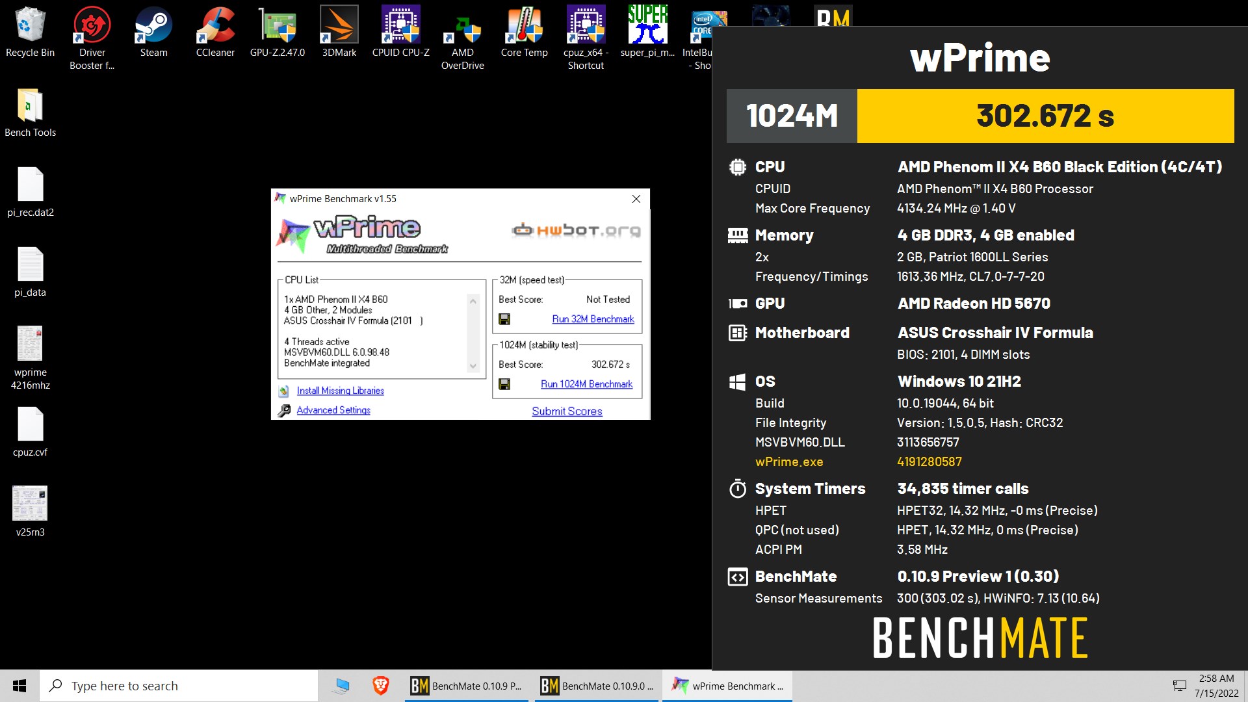Viewport: 1248px width, 702px height.
Task: Click the 4134.24 MHz @ 1.40 V value
Action: tap(956, 208)
